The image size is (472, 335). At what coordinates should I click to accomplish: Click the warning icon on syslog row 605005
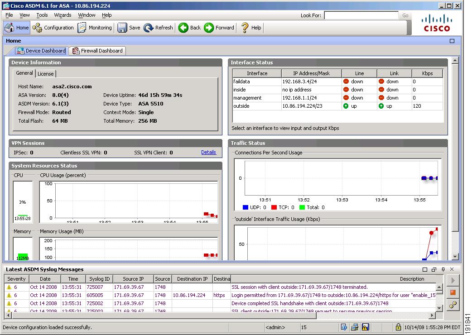(x=9, y=295)
